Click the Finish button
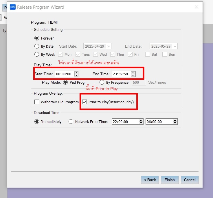This screenshot has width=213, height=198. coord(170,180)
